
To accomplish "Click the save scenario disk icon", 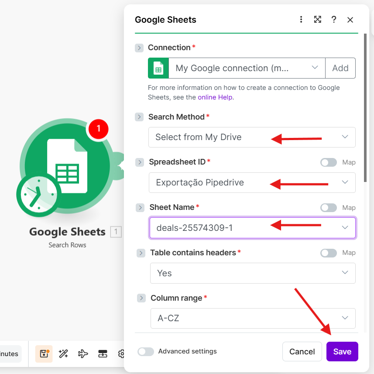I will click(44, 354).
